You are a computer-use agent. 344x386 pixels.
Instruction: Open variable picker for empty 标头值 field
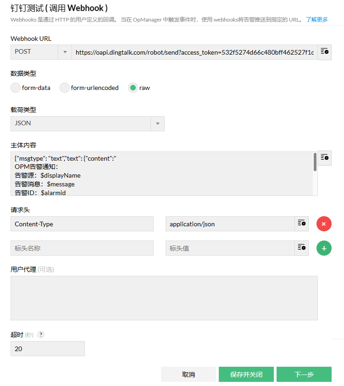pos(301,248)
